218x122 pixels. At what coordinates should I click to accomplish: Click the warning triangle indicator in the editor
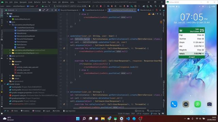pos(149,14)
